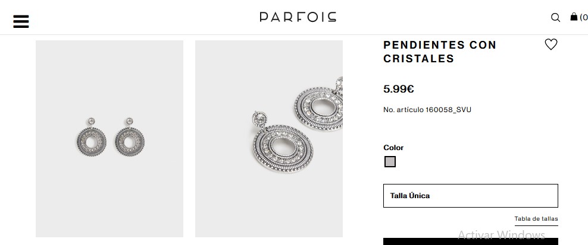This screenshot has width=588, height=245.
Task: Click the PARFOIS logo
Action: click(x=298, y=17)
